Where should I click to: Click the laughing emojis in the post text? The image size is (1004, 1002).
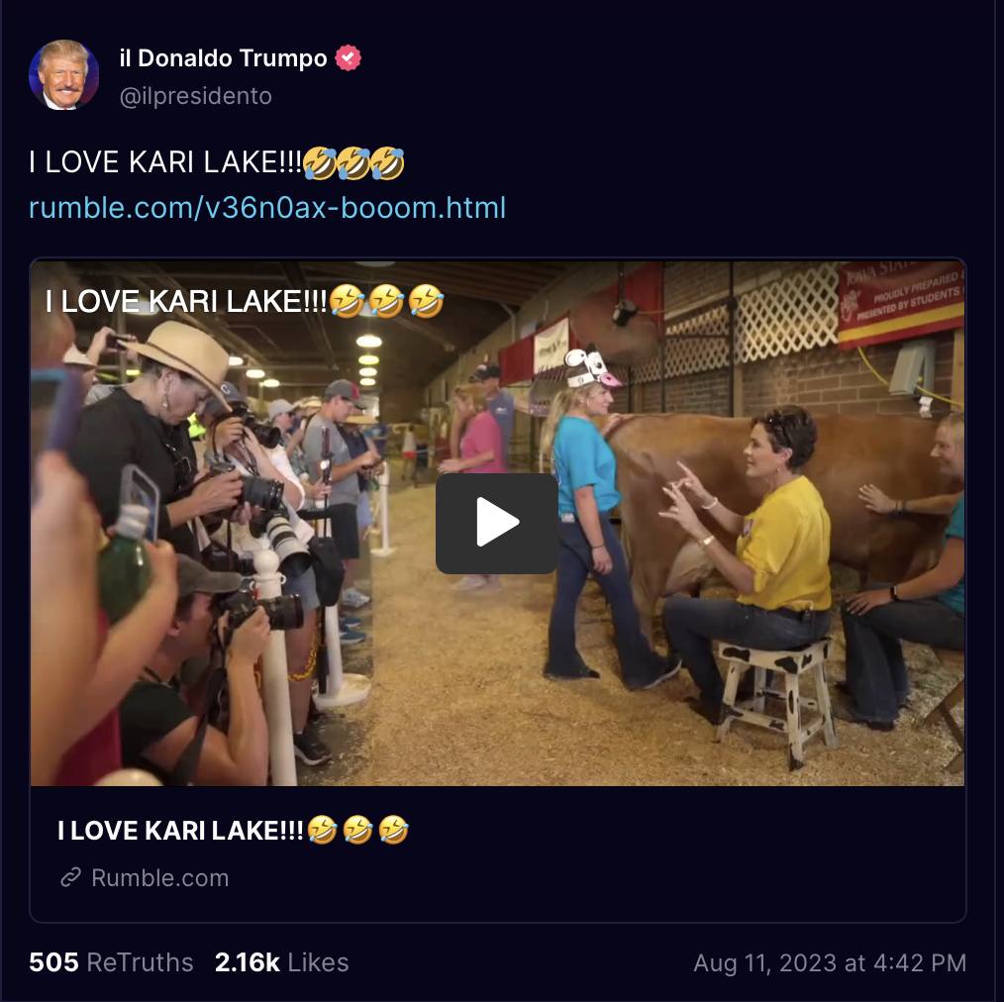[353, 162]
